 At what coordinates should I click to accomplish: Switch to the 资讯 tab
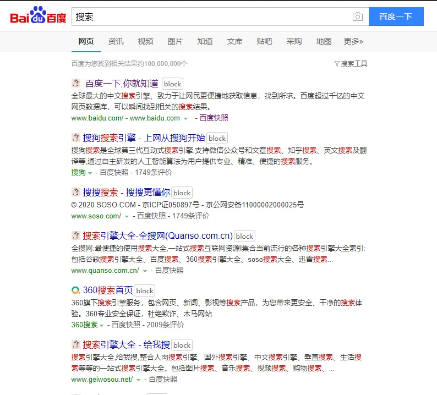116,41
